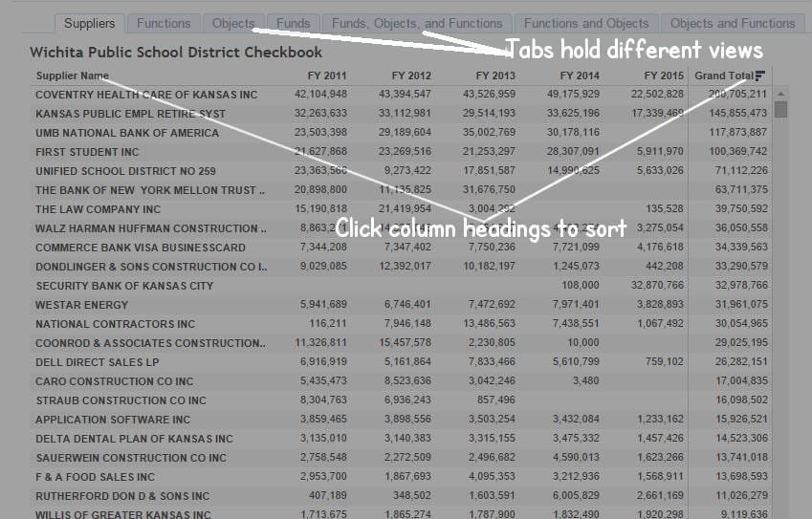Click the 32,870,766 FY 2015 cell
The width and height of the screenshot is (812, 519).
point(657,286)
